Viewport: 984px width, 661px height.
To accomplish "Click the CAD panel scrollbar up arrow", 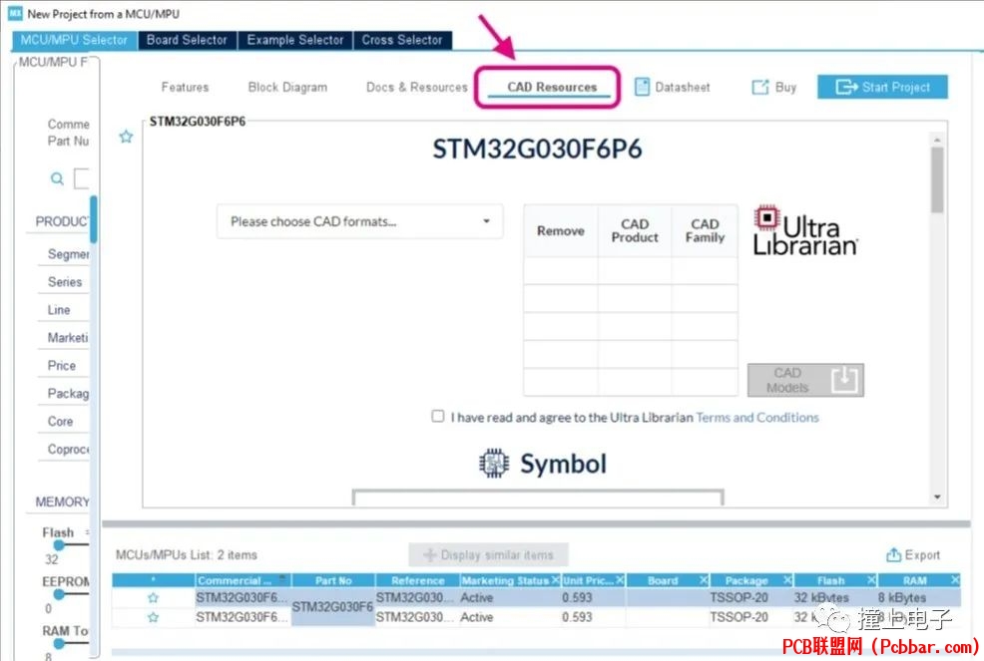I will 937,140.
